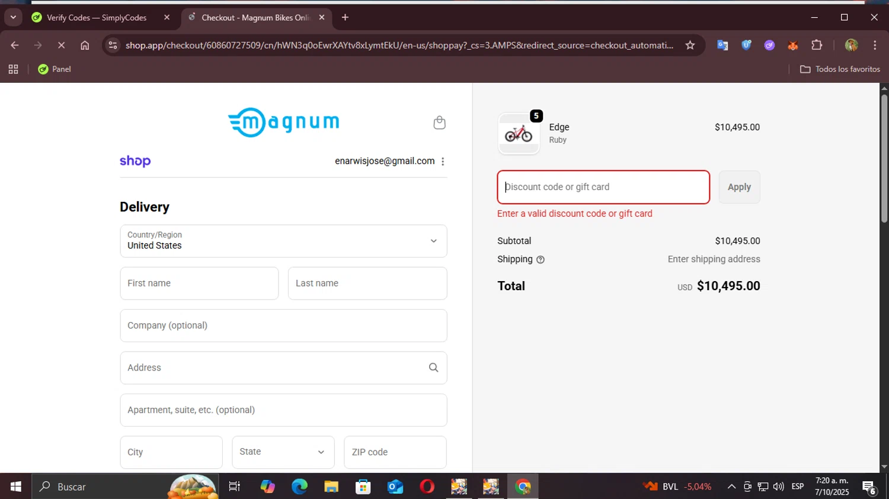Image resolution: width=889 pixels, height=499 pixels.
Task: Close the Checkout - Magnum Bikes tab
Action: click(322, 17)
